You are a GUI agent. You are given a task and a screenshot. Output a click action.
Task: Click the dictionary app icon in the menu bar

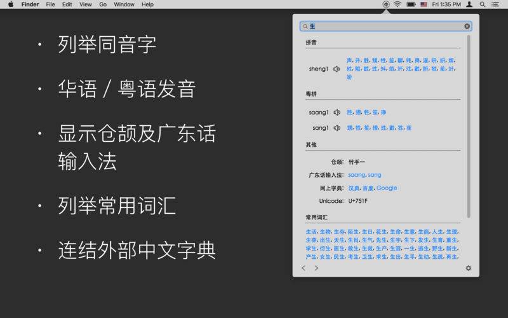coord(385,4)
